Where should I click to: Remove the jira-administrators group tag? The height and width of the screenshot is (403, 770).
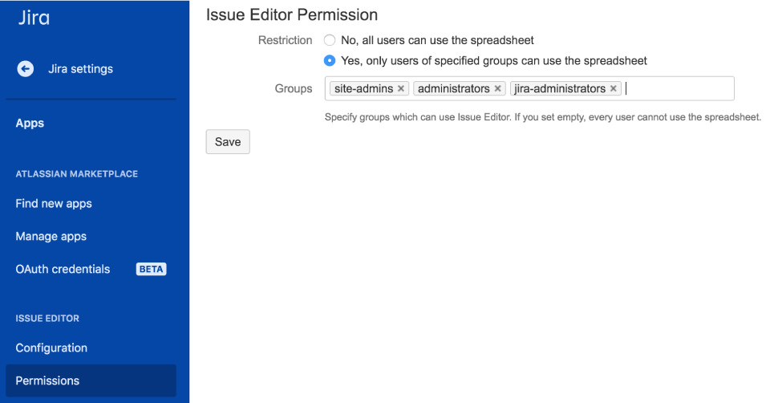pos(614,88)
